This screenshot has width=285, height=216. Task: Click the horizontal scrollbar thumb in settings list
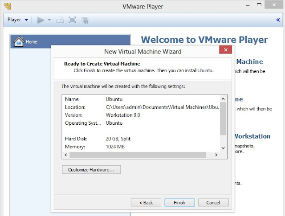coord(138,155)
